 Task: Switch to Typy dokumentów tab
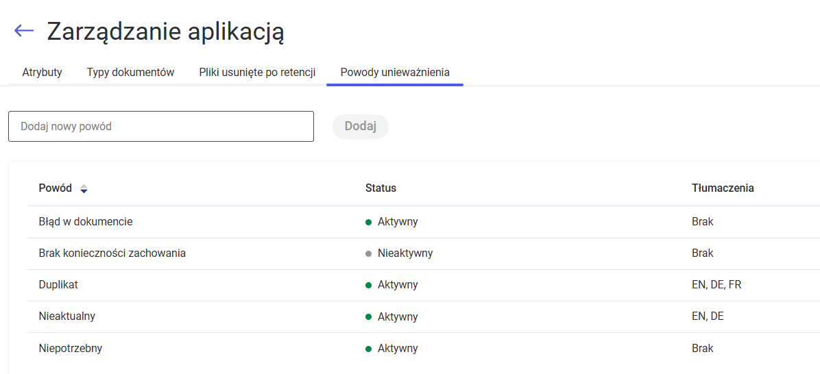pyautogui.click(x=130, y=72)
